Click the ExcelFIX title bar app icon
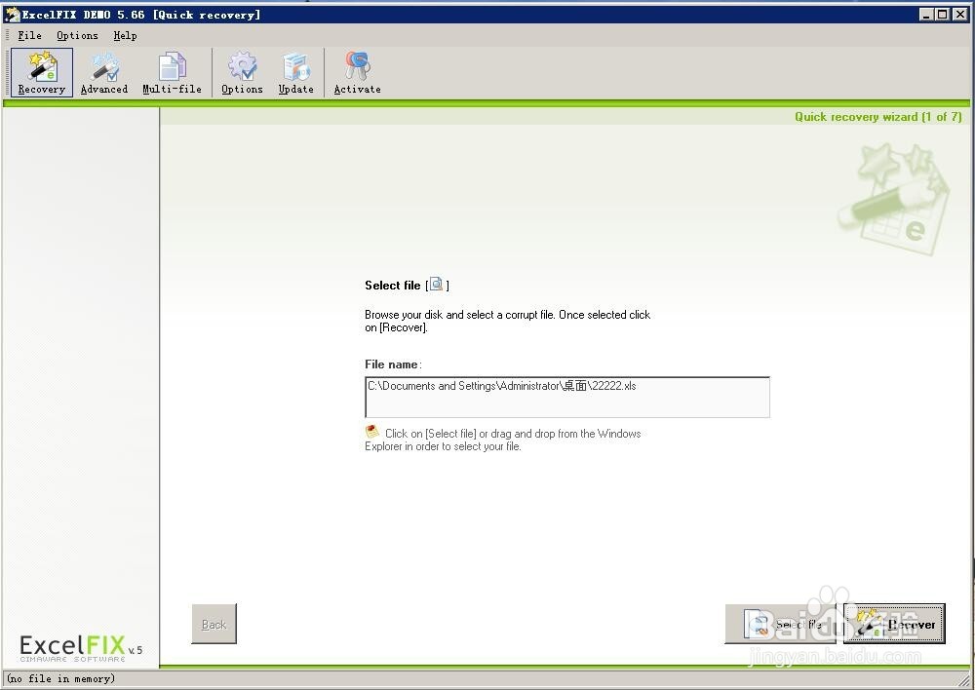This screenshot has height=690, width=975. pyautogui.click(x=12, y=15)
